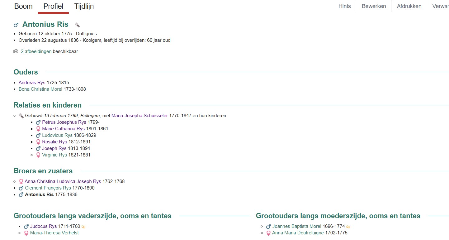The height and width of the screenshot is (240, 449).
Task: Click the male icon beside Clement François Rys
Action: point(21,188)
